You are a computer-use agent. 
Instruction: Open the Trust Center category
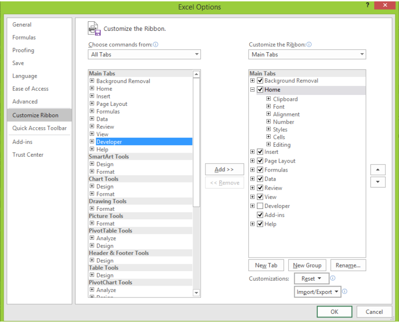point(28,155)
